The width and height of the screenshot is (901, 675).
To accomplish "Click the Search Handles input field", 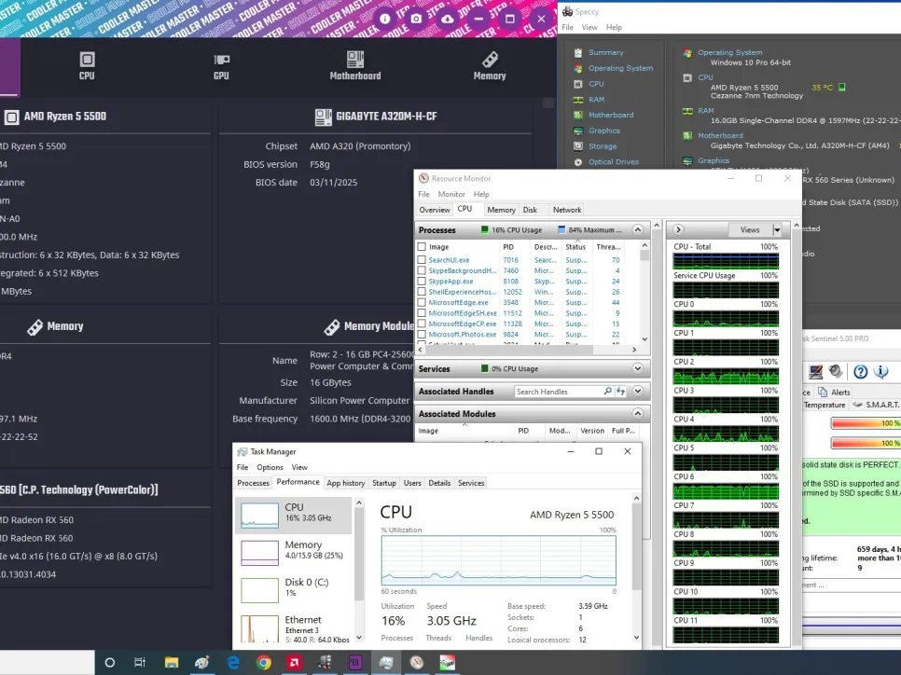I will click(x=558, y=392).
